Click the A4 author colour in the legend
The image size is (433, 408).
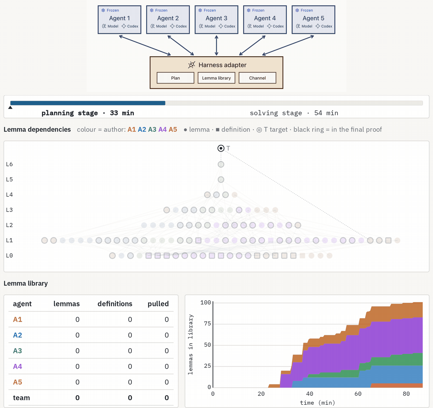tap(162, 130)
